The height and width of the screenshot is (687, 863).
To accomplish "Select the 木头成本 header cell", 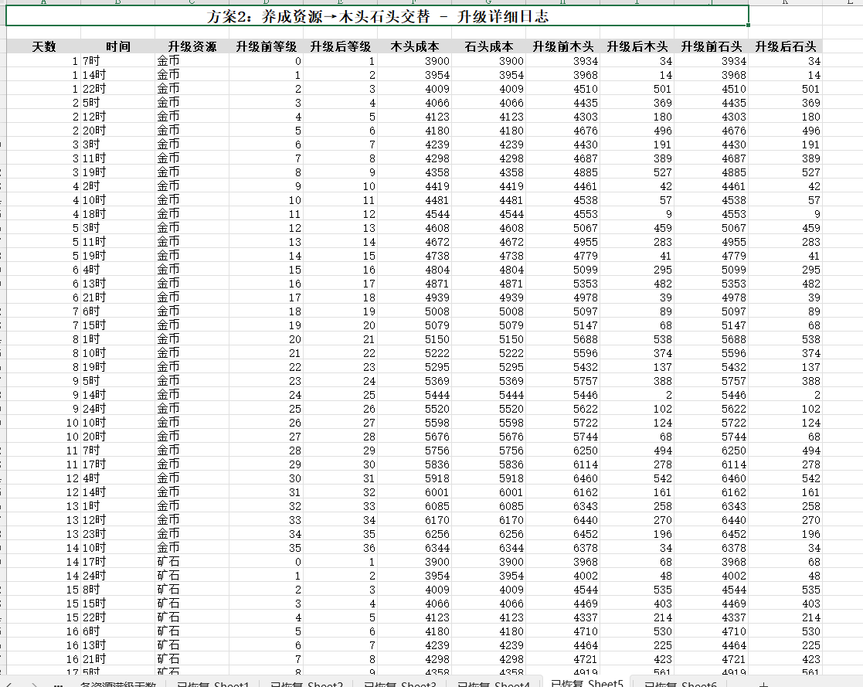I will click(414, 47).
